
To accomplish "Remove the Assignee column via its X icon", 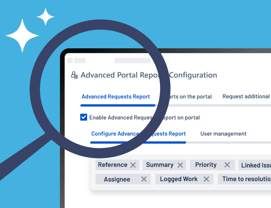I will [144, 179].
